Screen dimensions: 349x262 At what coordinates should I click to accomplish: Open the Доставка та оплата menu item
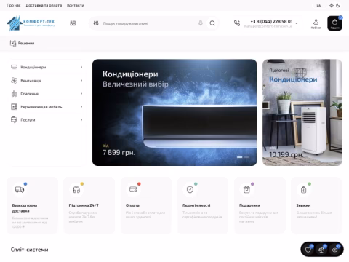[x=44, y=5]
